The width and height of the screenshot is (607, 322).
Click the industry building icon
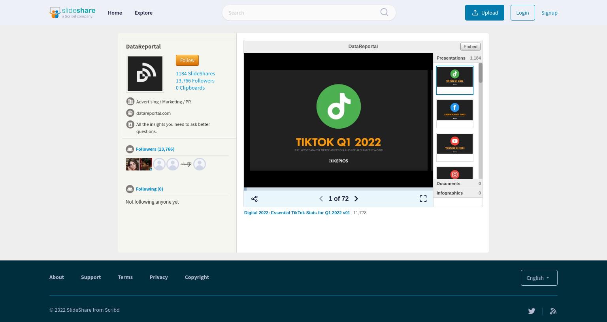coord(130,101)
